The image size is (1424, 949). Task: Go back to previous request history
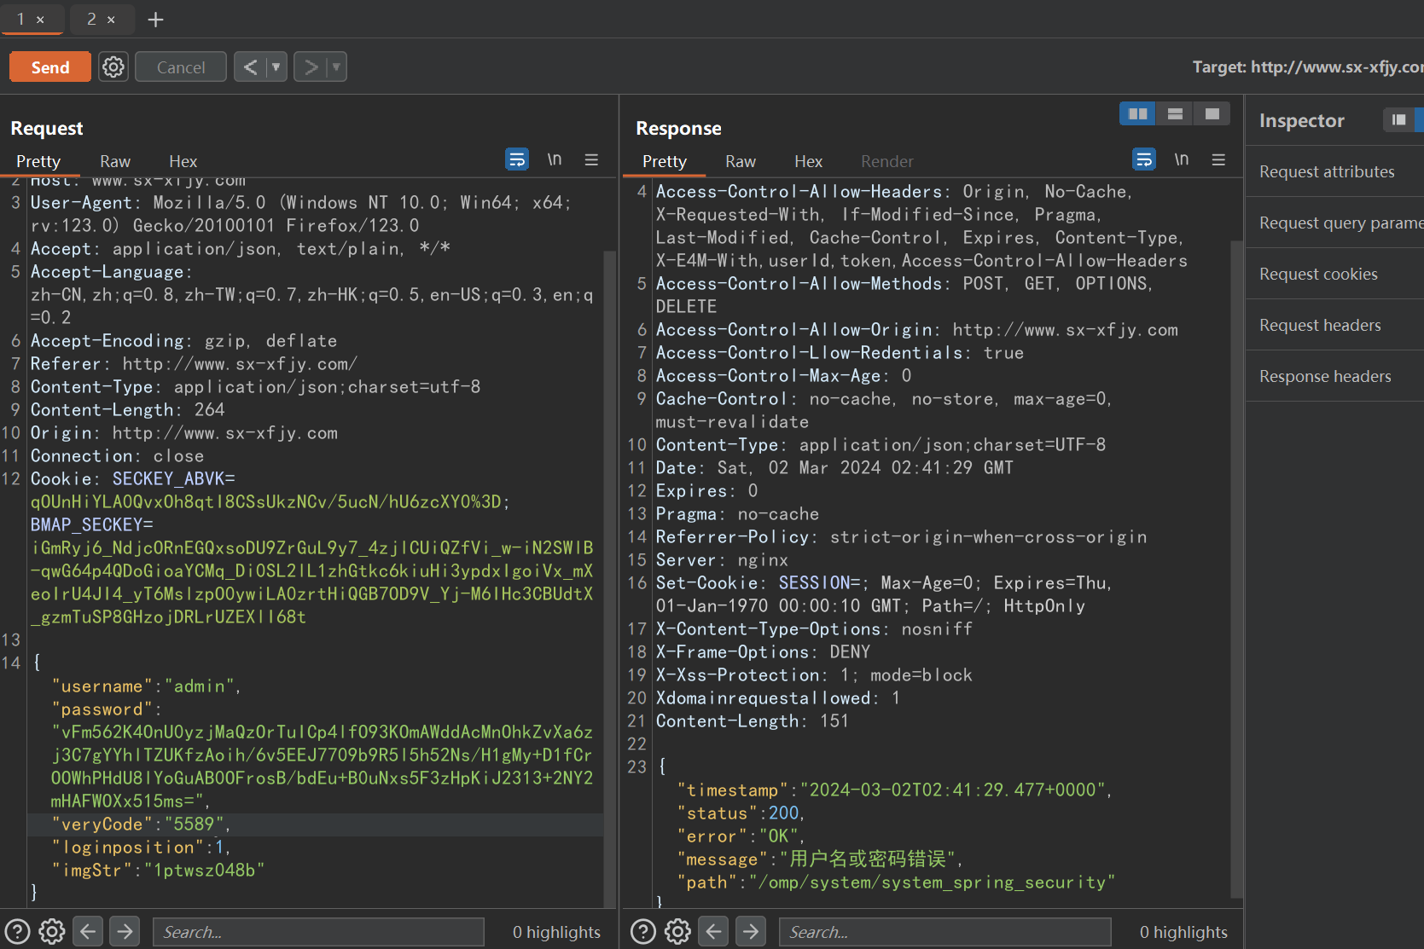click(x=250, y=67)
